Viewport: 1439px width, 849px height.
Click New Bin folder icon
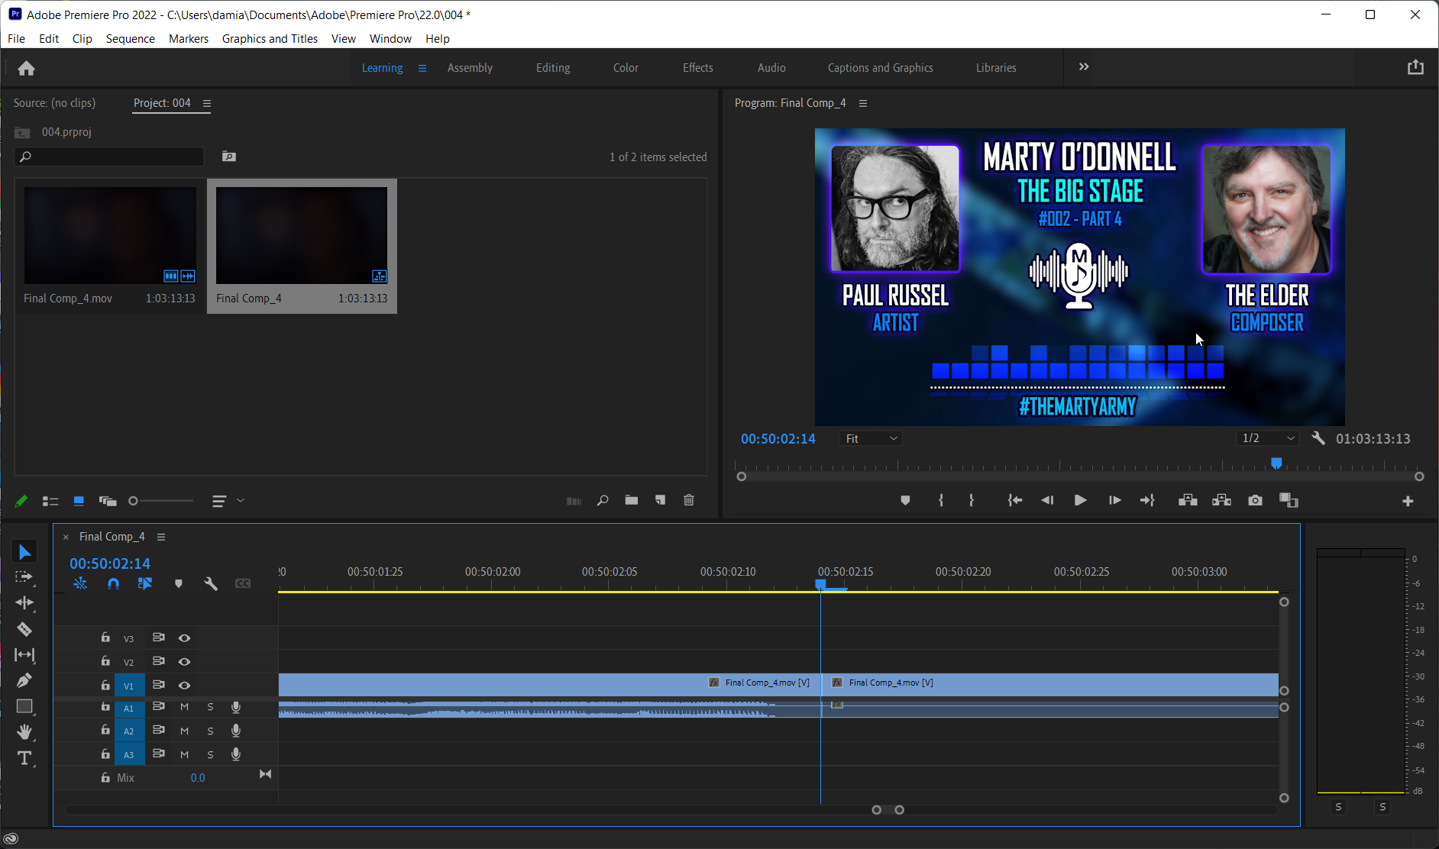(631, 500)
